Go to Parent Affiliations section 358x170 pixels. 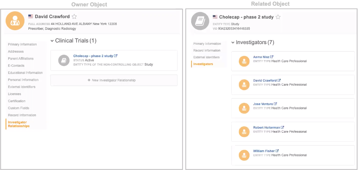21,59
